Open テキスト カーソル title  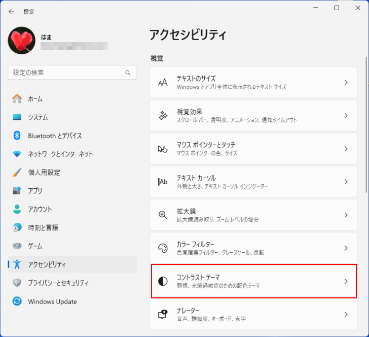pyautogui.click(x=196, y=178)
